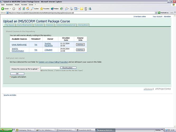Open the Medien toolbar button
The image size is (176, 132).
point(55,8)
